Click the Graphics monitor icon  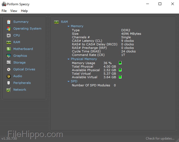point(9,56)
